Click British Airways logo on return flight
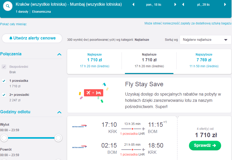This screenshot has width=232, height=160. point(79,147)
